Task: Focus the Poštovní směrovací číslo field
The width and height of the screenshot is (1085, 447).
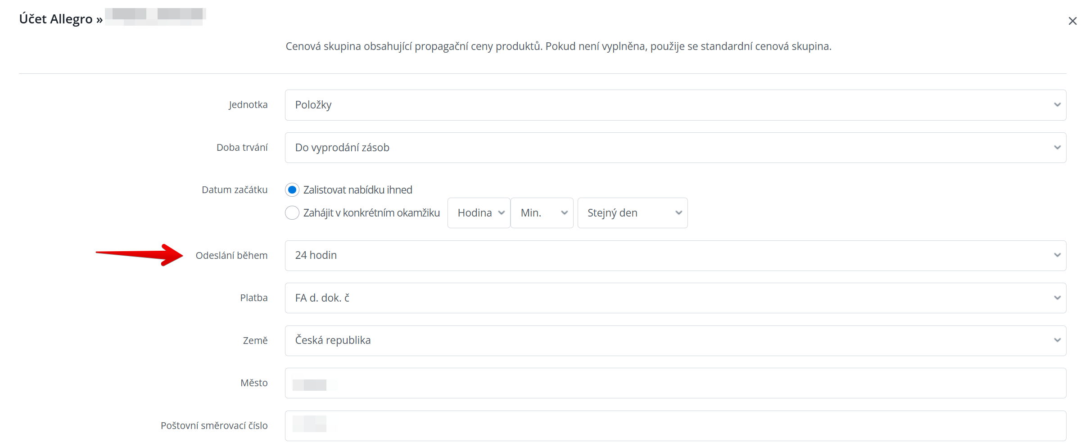Action: coord(674,426)
